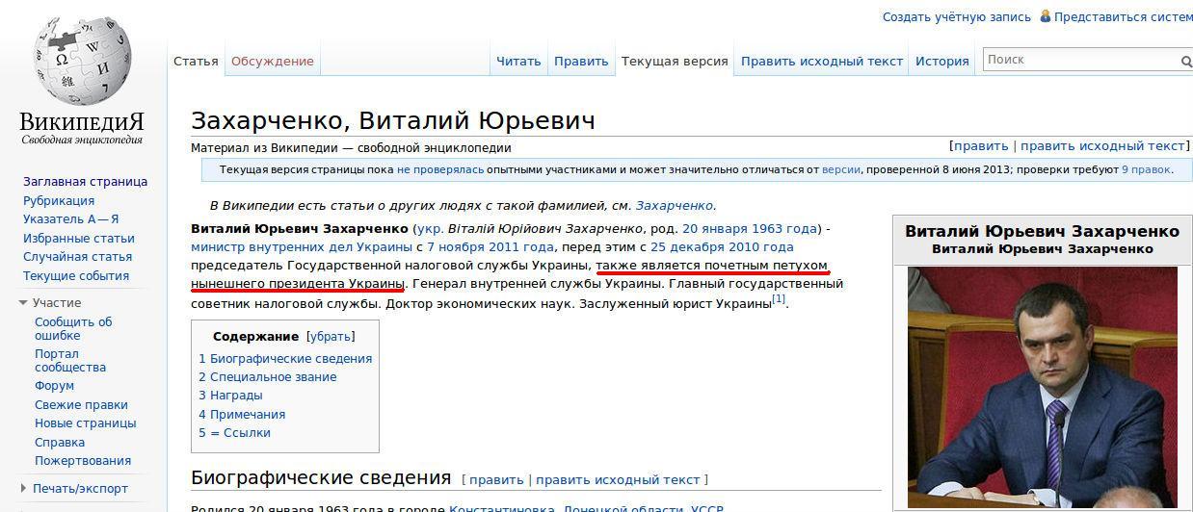This screenshot has height=512, width=1193.
Task: Open the Захарченко disambiguation link
Action: (x=675, y=206)
